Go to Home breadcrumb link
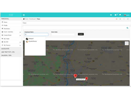131x98 pixels. click(x=26, y=19)
